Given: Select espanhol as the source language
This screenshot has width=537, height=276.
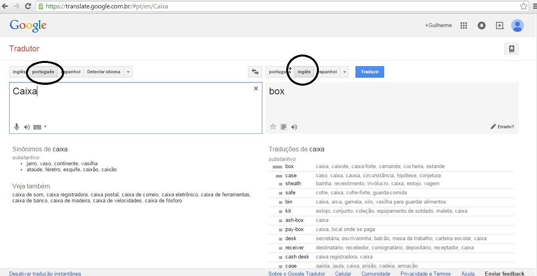Looking at the screenshot, I should [x=71, y=72].
